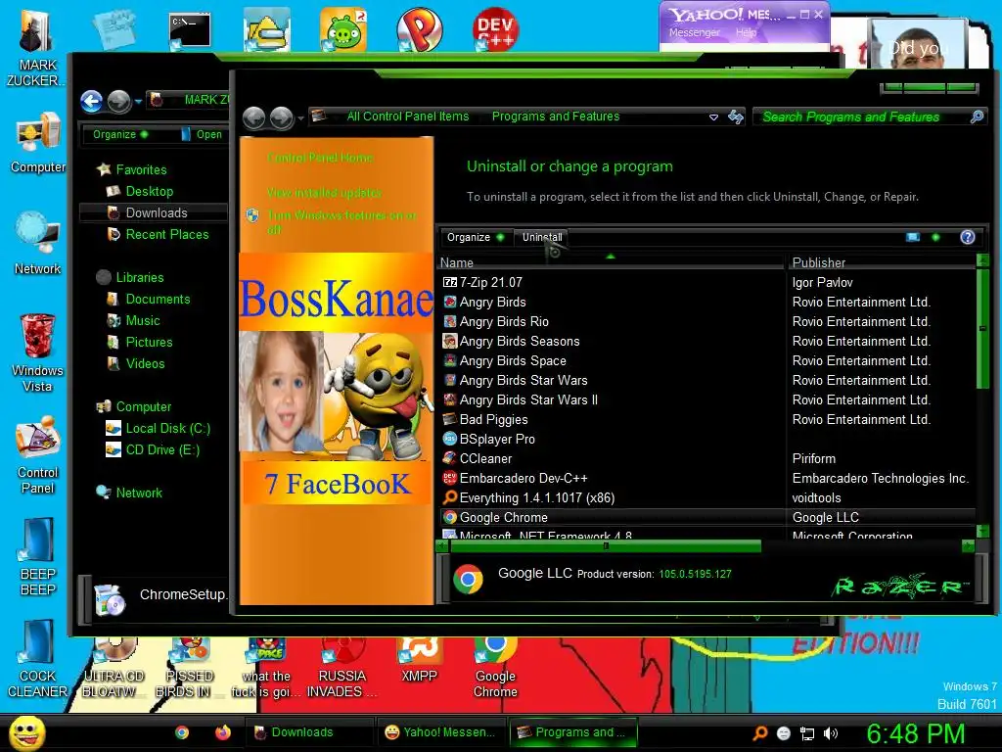Click the Uninstall button
This screenshot has height=752, width=1002.
(x=542, y=237)
